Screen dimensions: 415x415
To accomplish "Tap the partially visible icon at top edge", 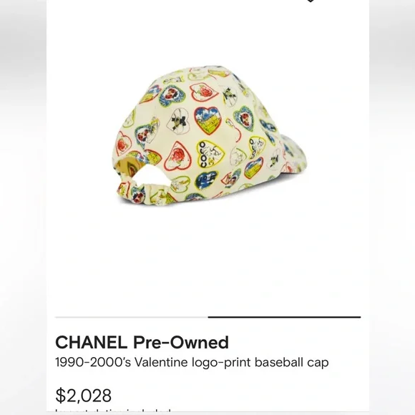I will (311, 1).
